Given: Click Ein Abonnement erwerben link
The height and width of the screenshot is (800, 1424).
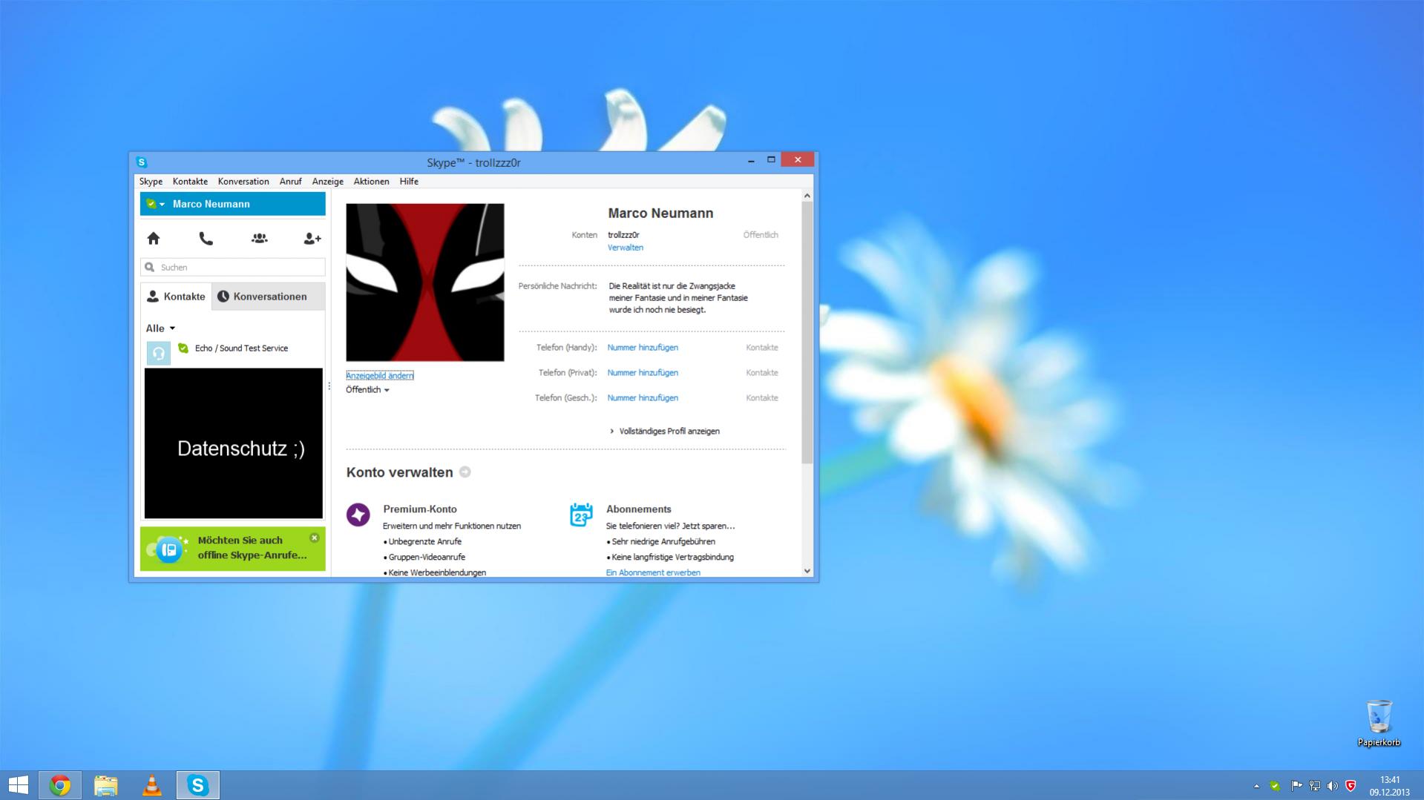Looking at the screenshot, I should tap(653, 572).
